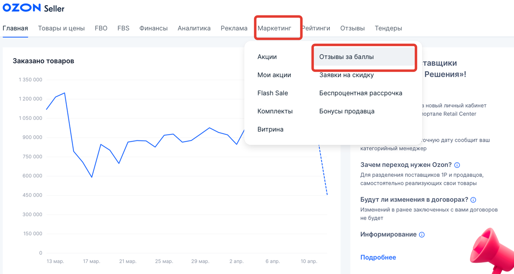Open Комплекты from the dropdown
The image size is (514, 274).
tap(275, 111)
